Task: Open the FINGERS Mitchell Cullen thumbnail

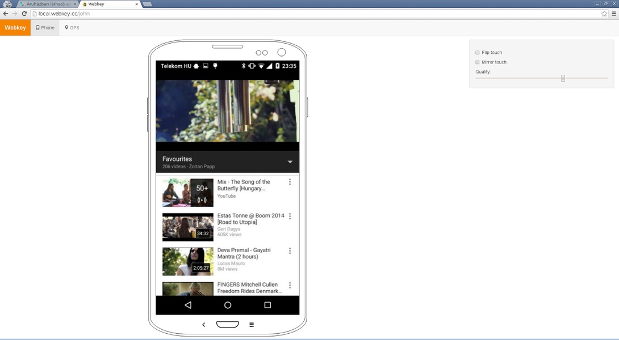Action: coord(188,289)
